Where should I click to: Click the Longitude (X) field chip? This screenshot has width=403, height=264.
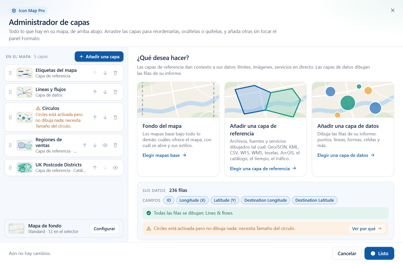click(x=192, y=200)
